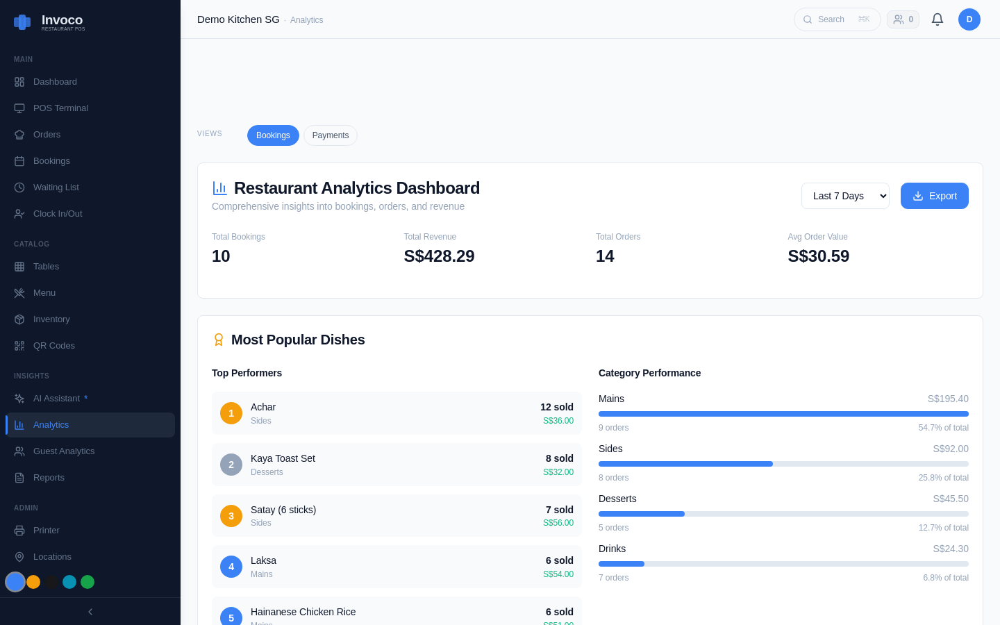Click the search input field
This screenshot has height=625, width=1000.
click(x=837, y=19)
